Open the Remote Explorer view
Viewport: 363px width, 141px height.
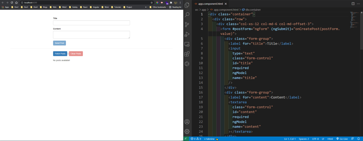[x=187, y=44]
